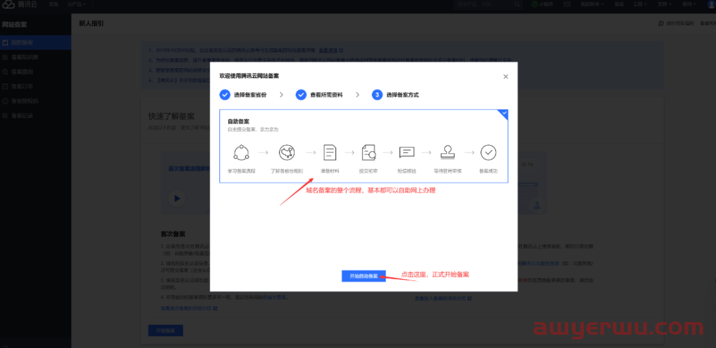Click the 网站备案 sidebar title
The width and height of the screenshot is (716, 348).
pos(15,25)
